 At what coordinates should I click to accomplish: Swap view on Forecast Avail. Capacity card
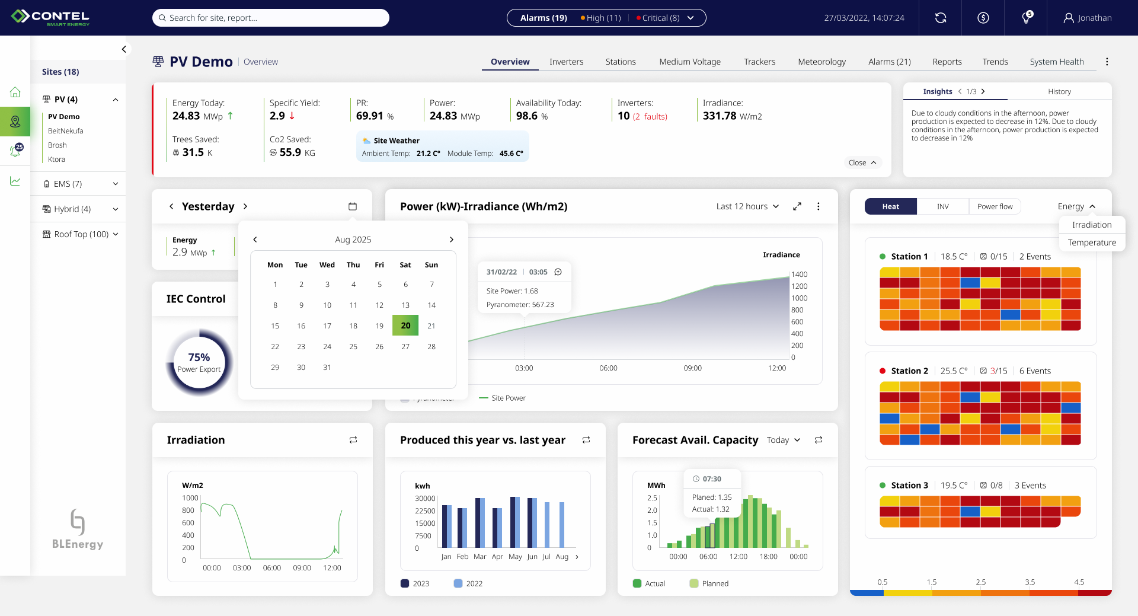tap(819, 440)
